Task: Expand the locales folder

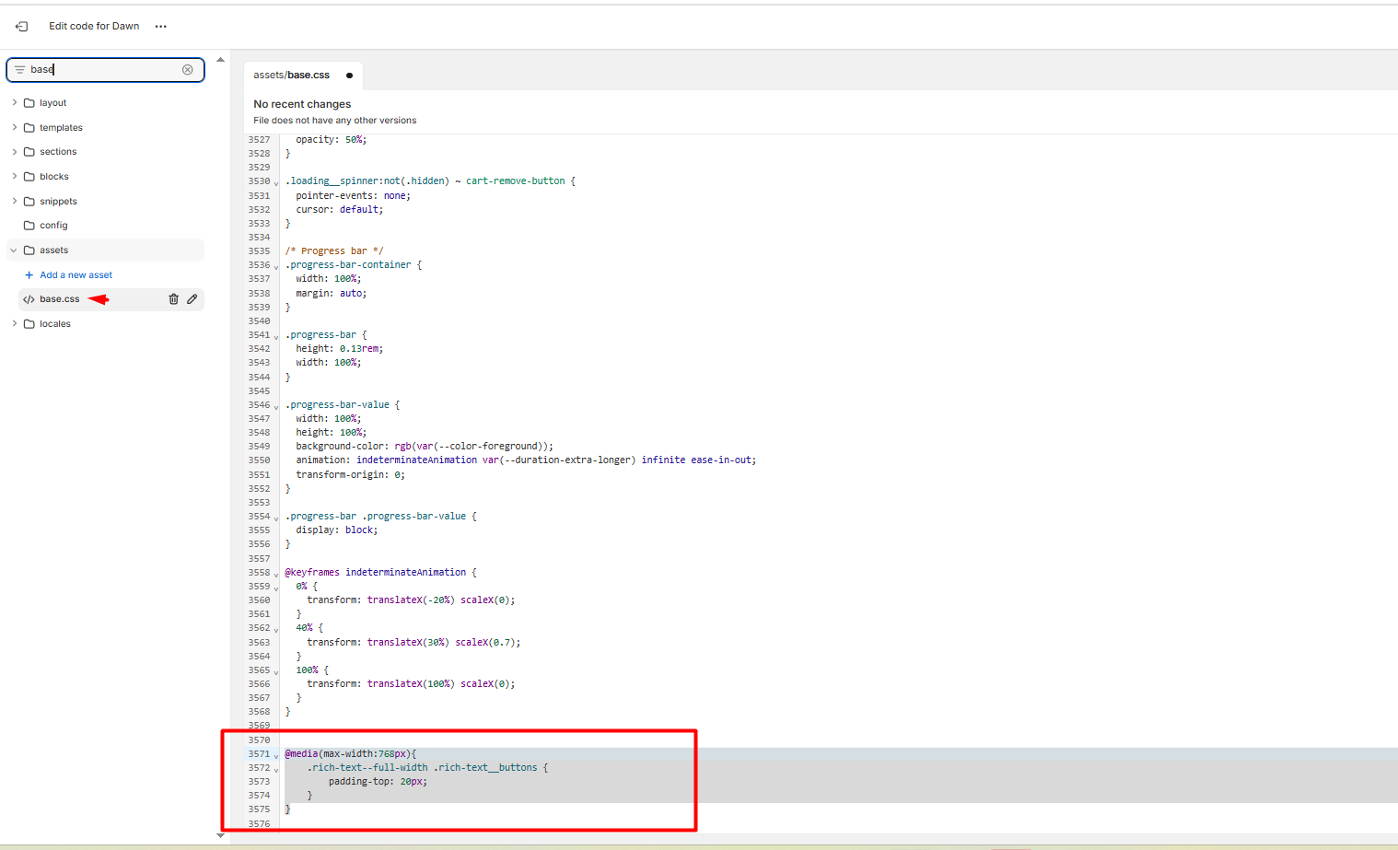Action: point(15,323)
